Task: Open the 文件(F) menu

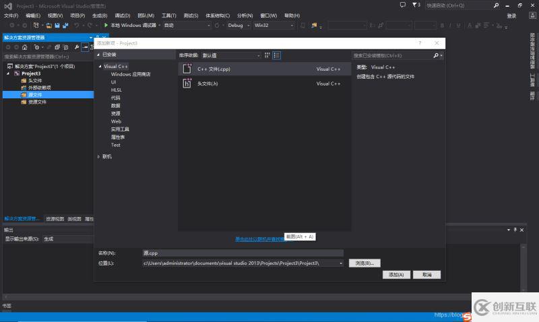Action: (x=11, y=15)
